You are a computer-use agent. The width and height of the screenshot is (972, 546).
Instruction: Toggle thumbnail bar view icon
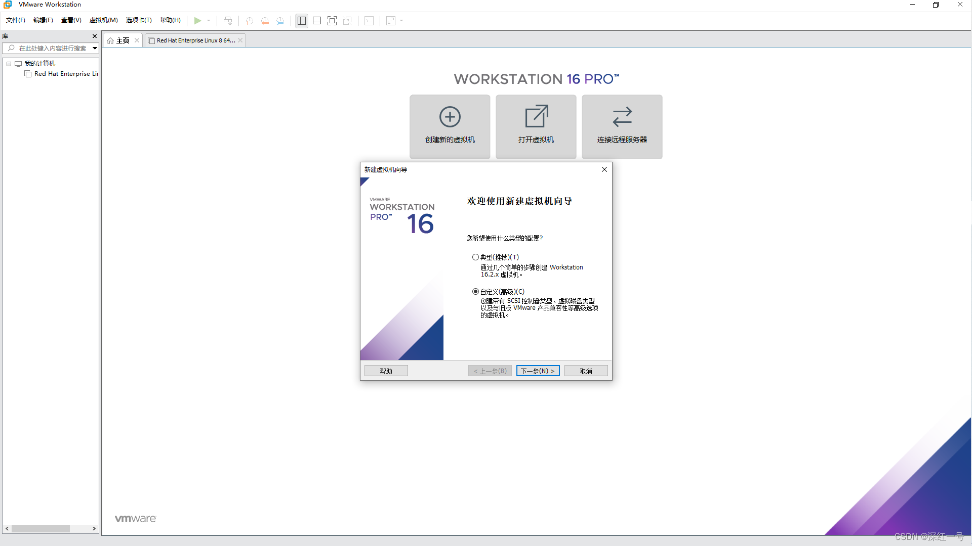(317, 21)
